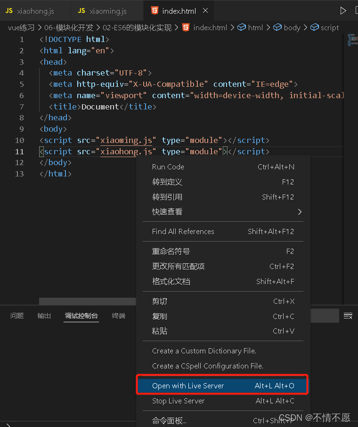The width and height of the screenshot is (358, 427).
Task: Choose 重命名符号 from context menu
Action: pos(223,251)
